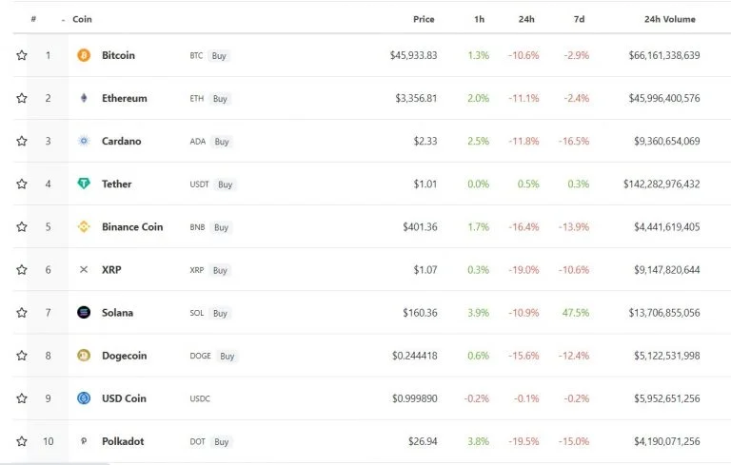The height and width of the screenshot is (465, 731).
Task: Toggle the favorite star for Bitcoin
Action: (x=22, y=55)
